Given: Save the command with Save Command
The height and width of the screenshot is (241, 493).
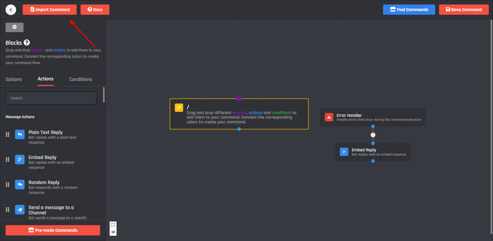Looking at the screenshot, I should click(x=464, y=10).
